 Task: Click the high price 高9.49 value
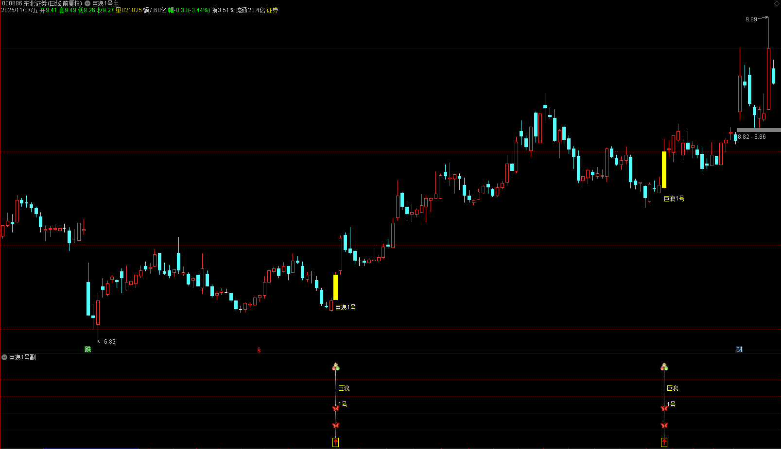point(67,10)
